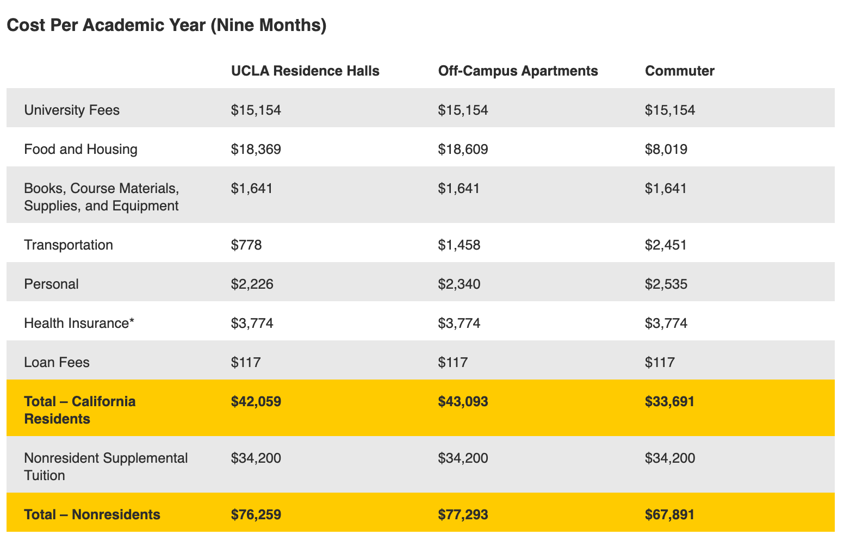Click the Personal row label
This screenshot has width=856, height=547.
tap(51, 284)
